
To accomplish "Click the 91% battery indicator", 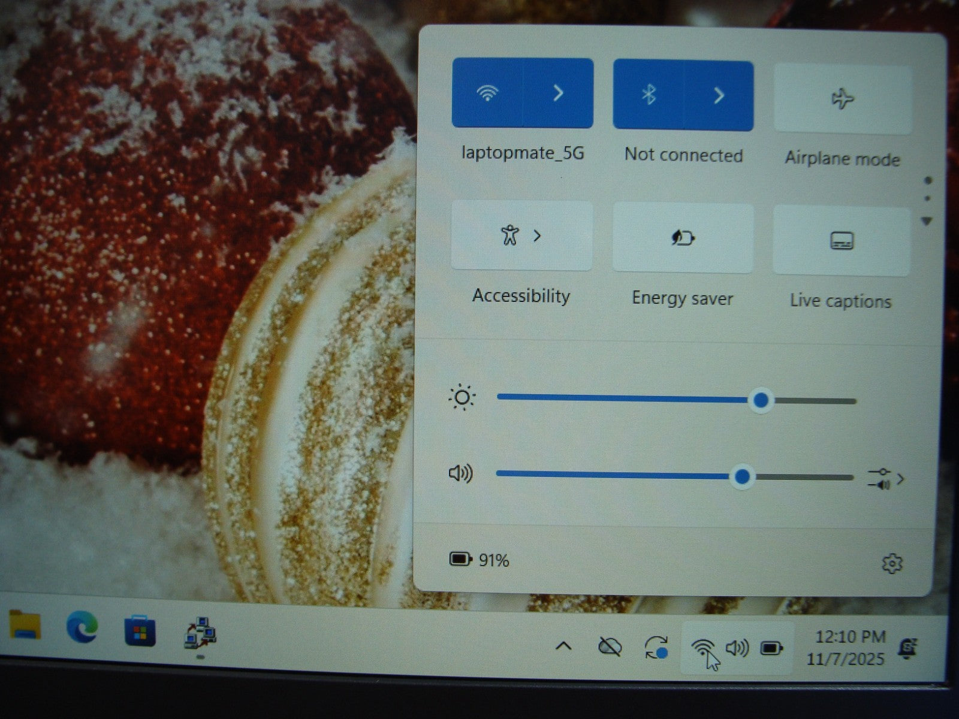I will click(x=479, y=560).
